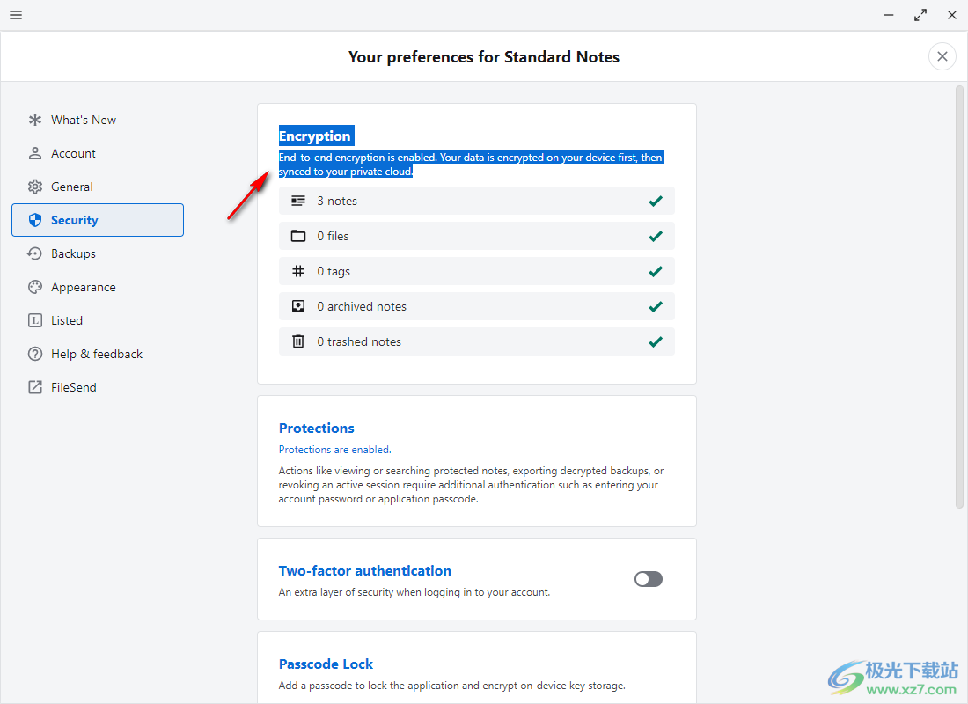The height and width of the screenshot is (704, 968).
Task: Click the '0 files' text
Action: (333, 236)
